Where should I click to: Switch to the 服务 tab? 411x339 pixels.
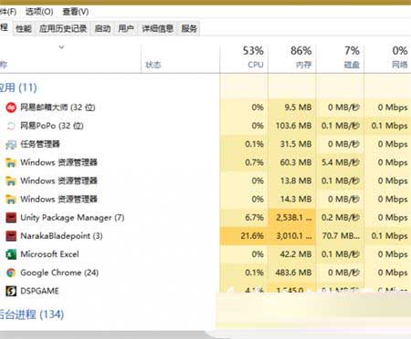click(189, 29)
